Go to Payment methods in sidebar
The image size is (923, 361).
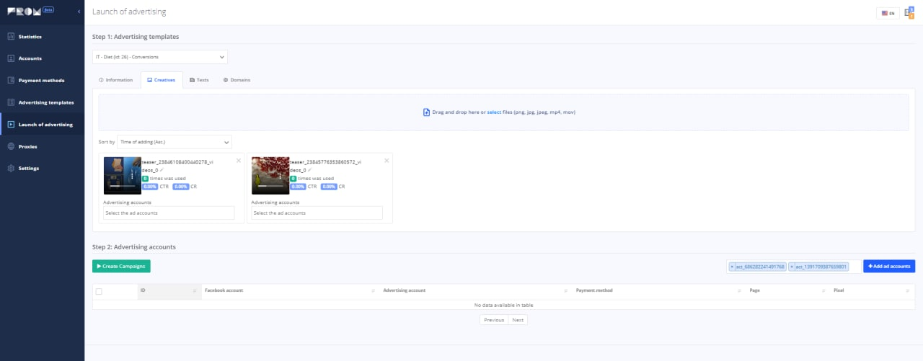(42, 80)
